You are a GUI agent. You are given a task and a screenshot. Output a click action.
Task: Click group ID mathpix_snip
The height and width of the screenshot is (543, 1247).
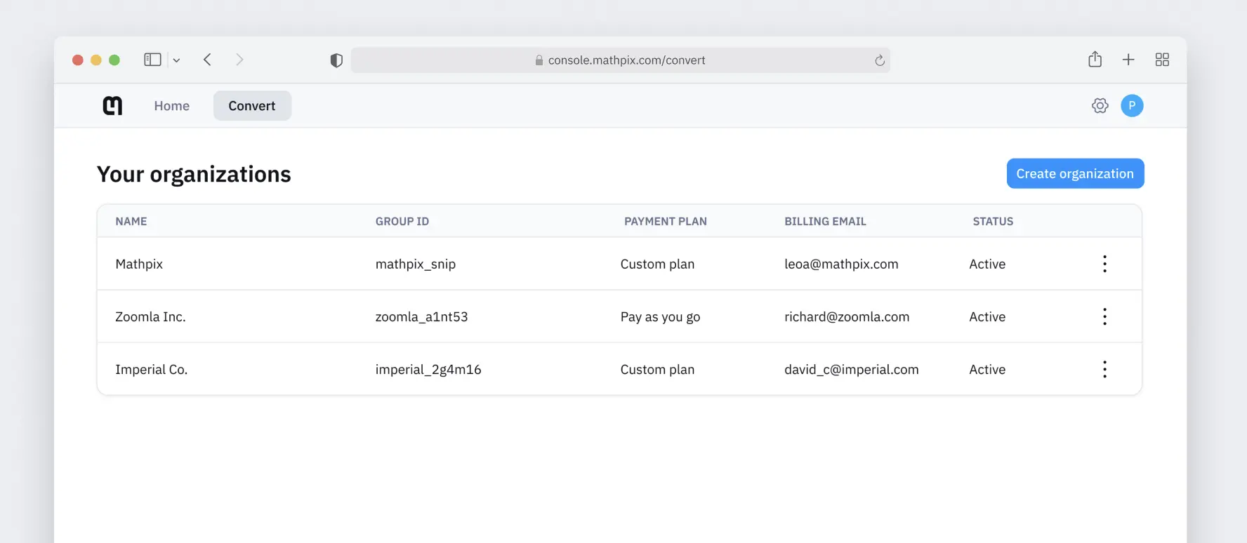(416, 264)
